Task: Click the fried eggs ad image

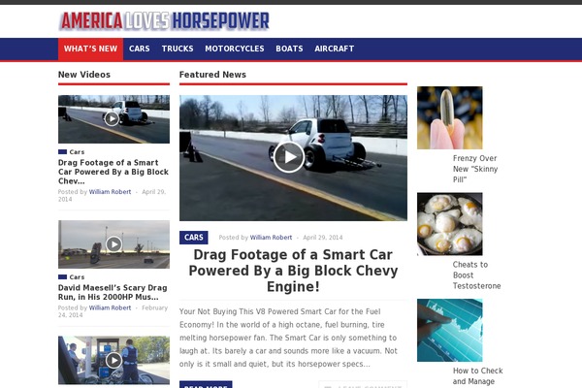Action: [x=450, y=224]
